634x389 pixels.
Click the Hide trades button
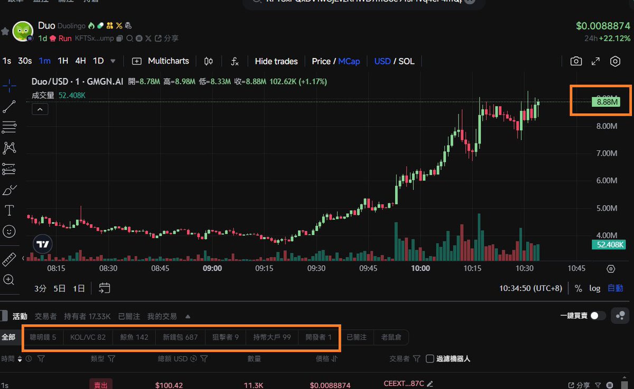(276, 61)
